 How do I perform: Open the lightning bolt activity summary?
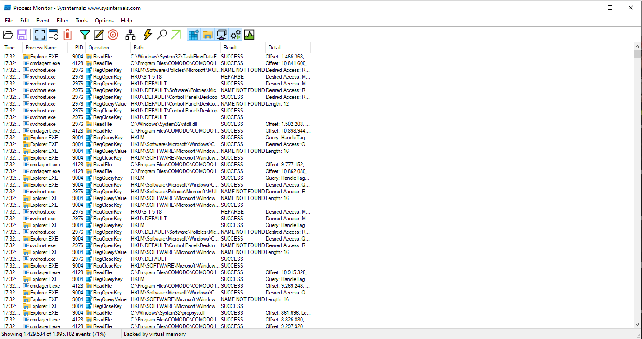pyautogui.click(x=148, y=35)
